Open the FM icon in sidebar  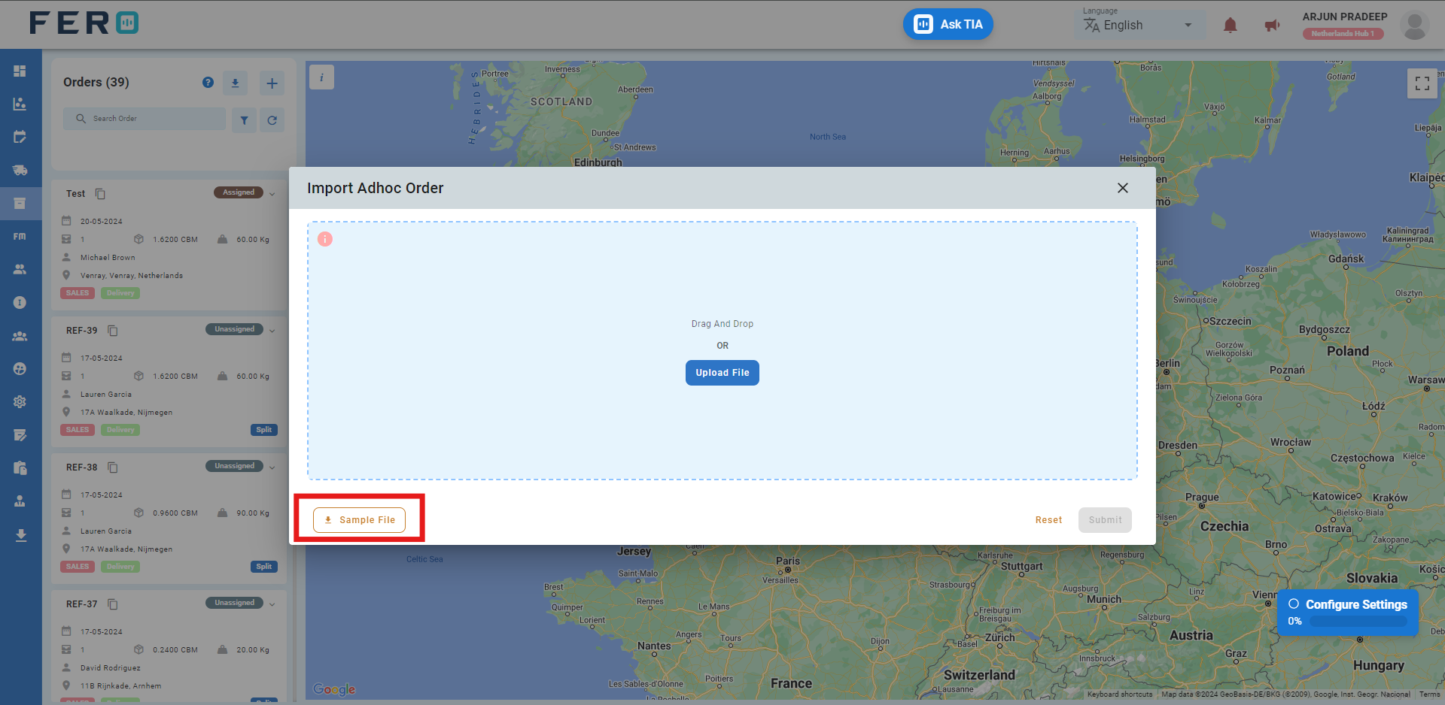click(20, 236)
